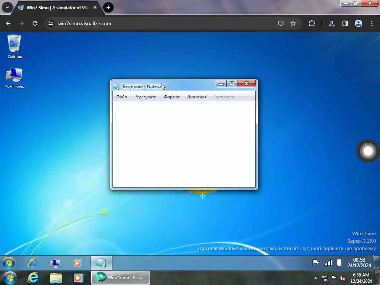Minimize the Notepad window

click(221, 83)
